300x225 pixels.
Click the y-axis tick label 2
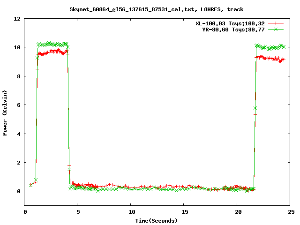pos(19,163)
